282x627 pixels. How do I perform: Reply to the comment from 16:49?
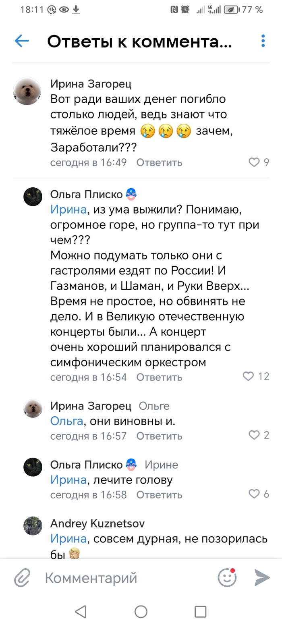pos(159,163)
